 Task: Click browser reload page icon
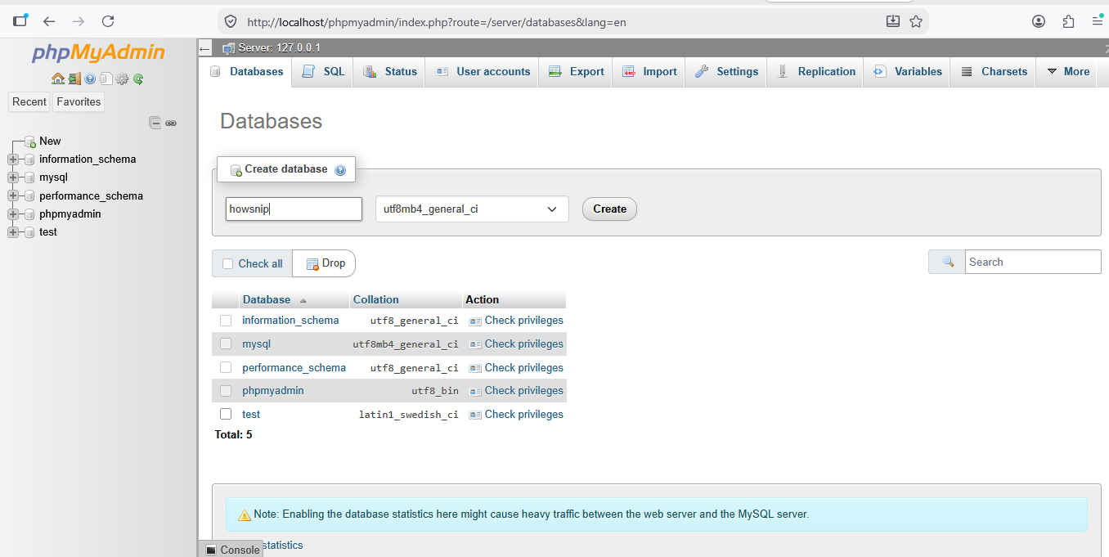[x=107, y=21]
